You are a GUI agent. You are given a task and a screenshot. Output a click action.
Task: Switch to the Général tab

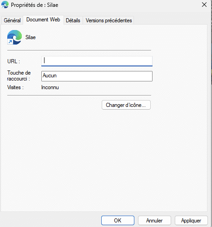(12, 20)
